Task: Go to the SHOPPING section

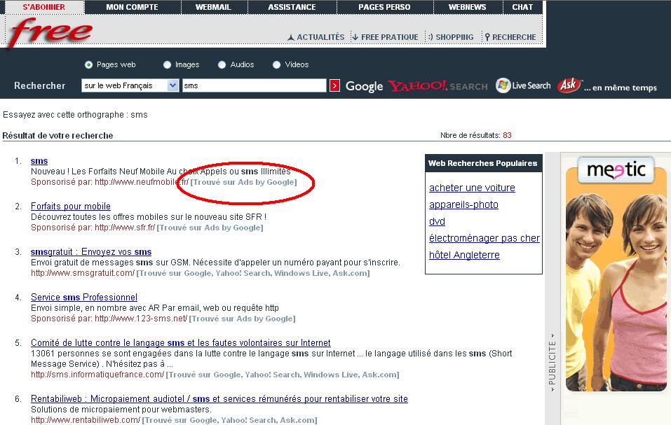Action: pos(451,38)
